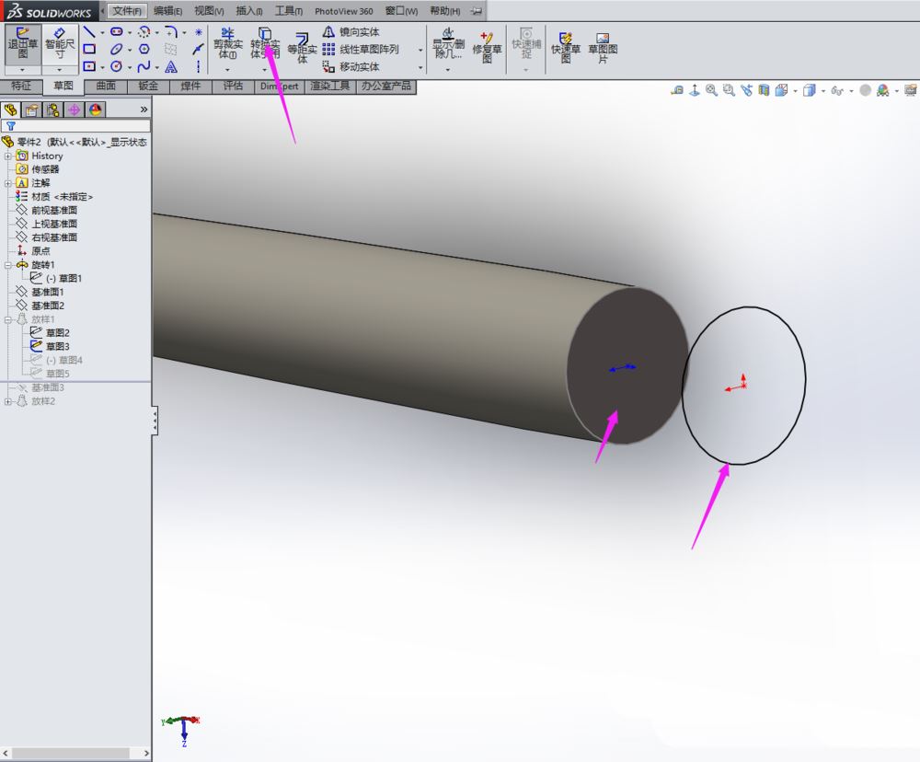
Task: Open the 文件(F) menu
Action: click(x=127, y=10)
